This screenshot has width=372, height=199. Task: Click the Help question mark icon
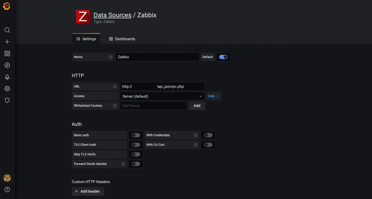[7, 189]
